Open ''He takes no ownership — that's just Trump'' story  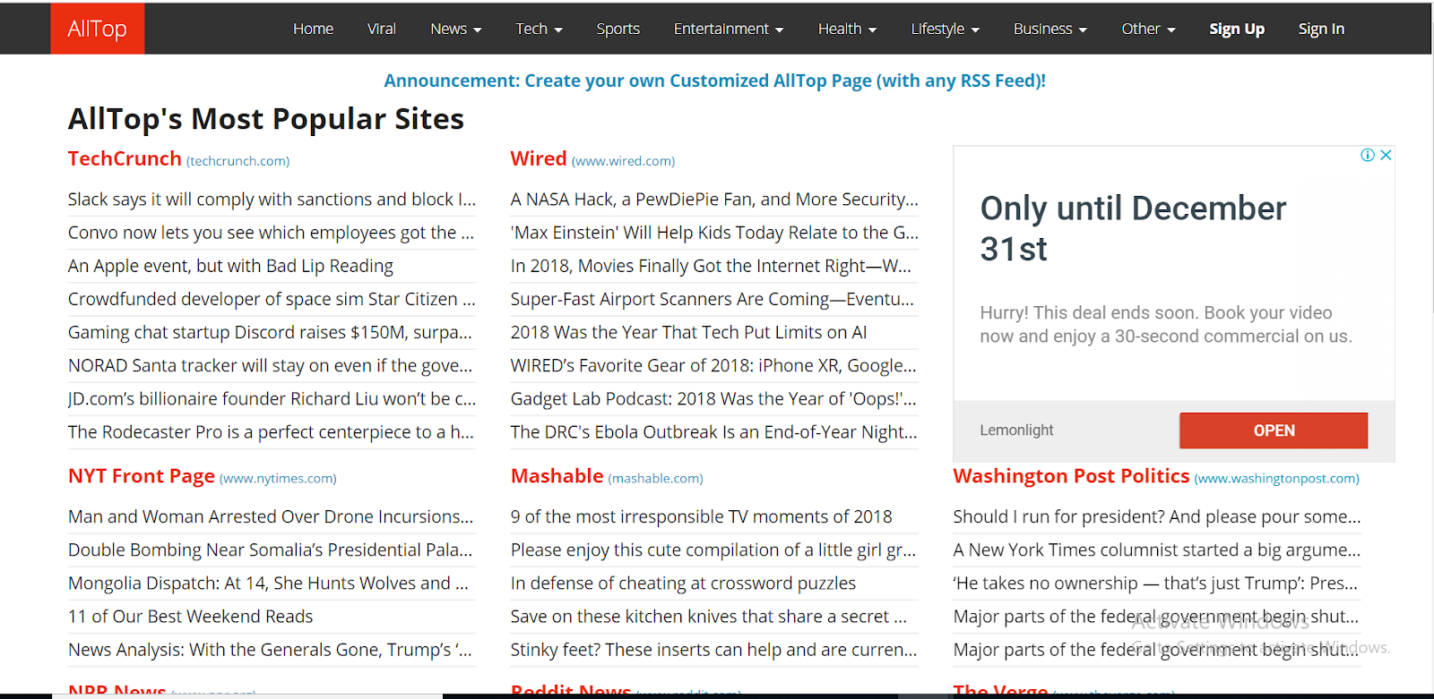[x=1156, y=583]
